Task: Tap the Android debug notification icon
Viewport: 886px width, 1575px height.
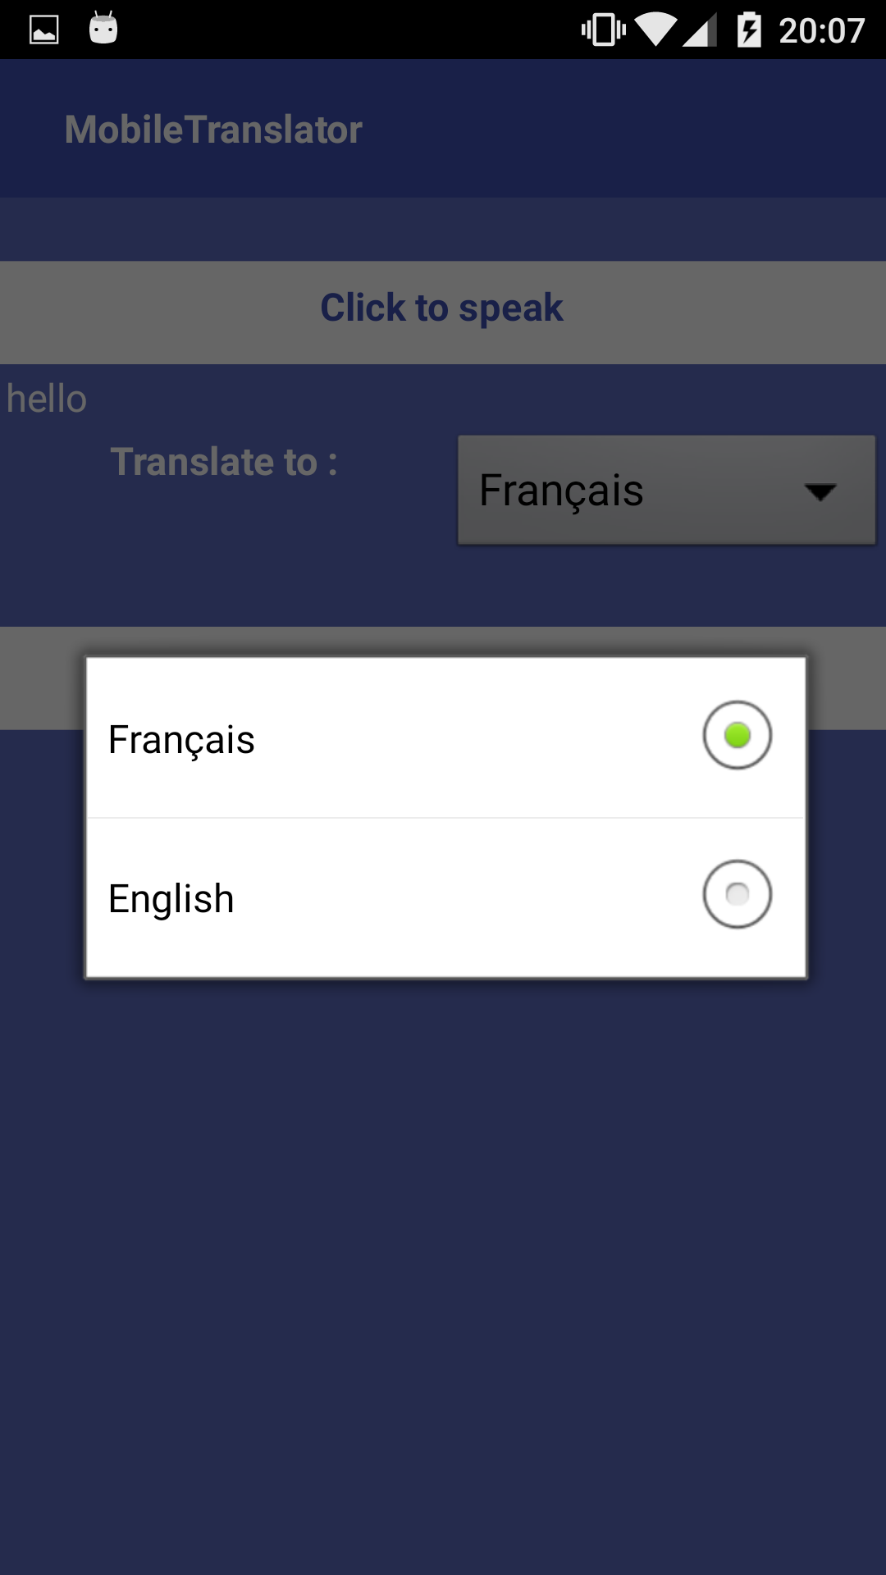Action: pos(103,28)
